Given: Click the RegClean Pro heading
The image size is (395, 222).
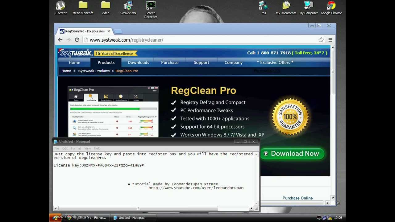Looking at the screenshot, I should [204, 91].
